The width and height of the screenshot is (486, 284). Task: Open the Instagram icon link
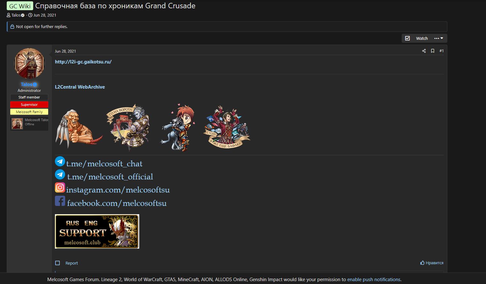point(60,187)
